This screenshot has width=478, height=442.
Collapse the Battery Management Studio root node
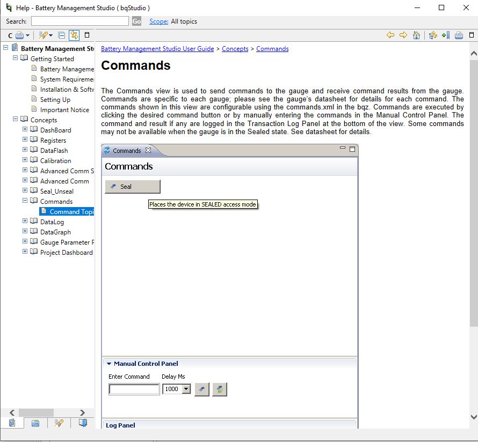click(x=5, y=48)
